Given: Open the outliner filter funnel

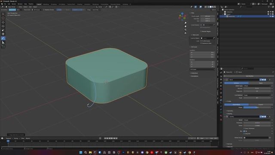Looking at the screenshot, I should click(x=269, y=7).
